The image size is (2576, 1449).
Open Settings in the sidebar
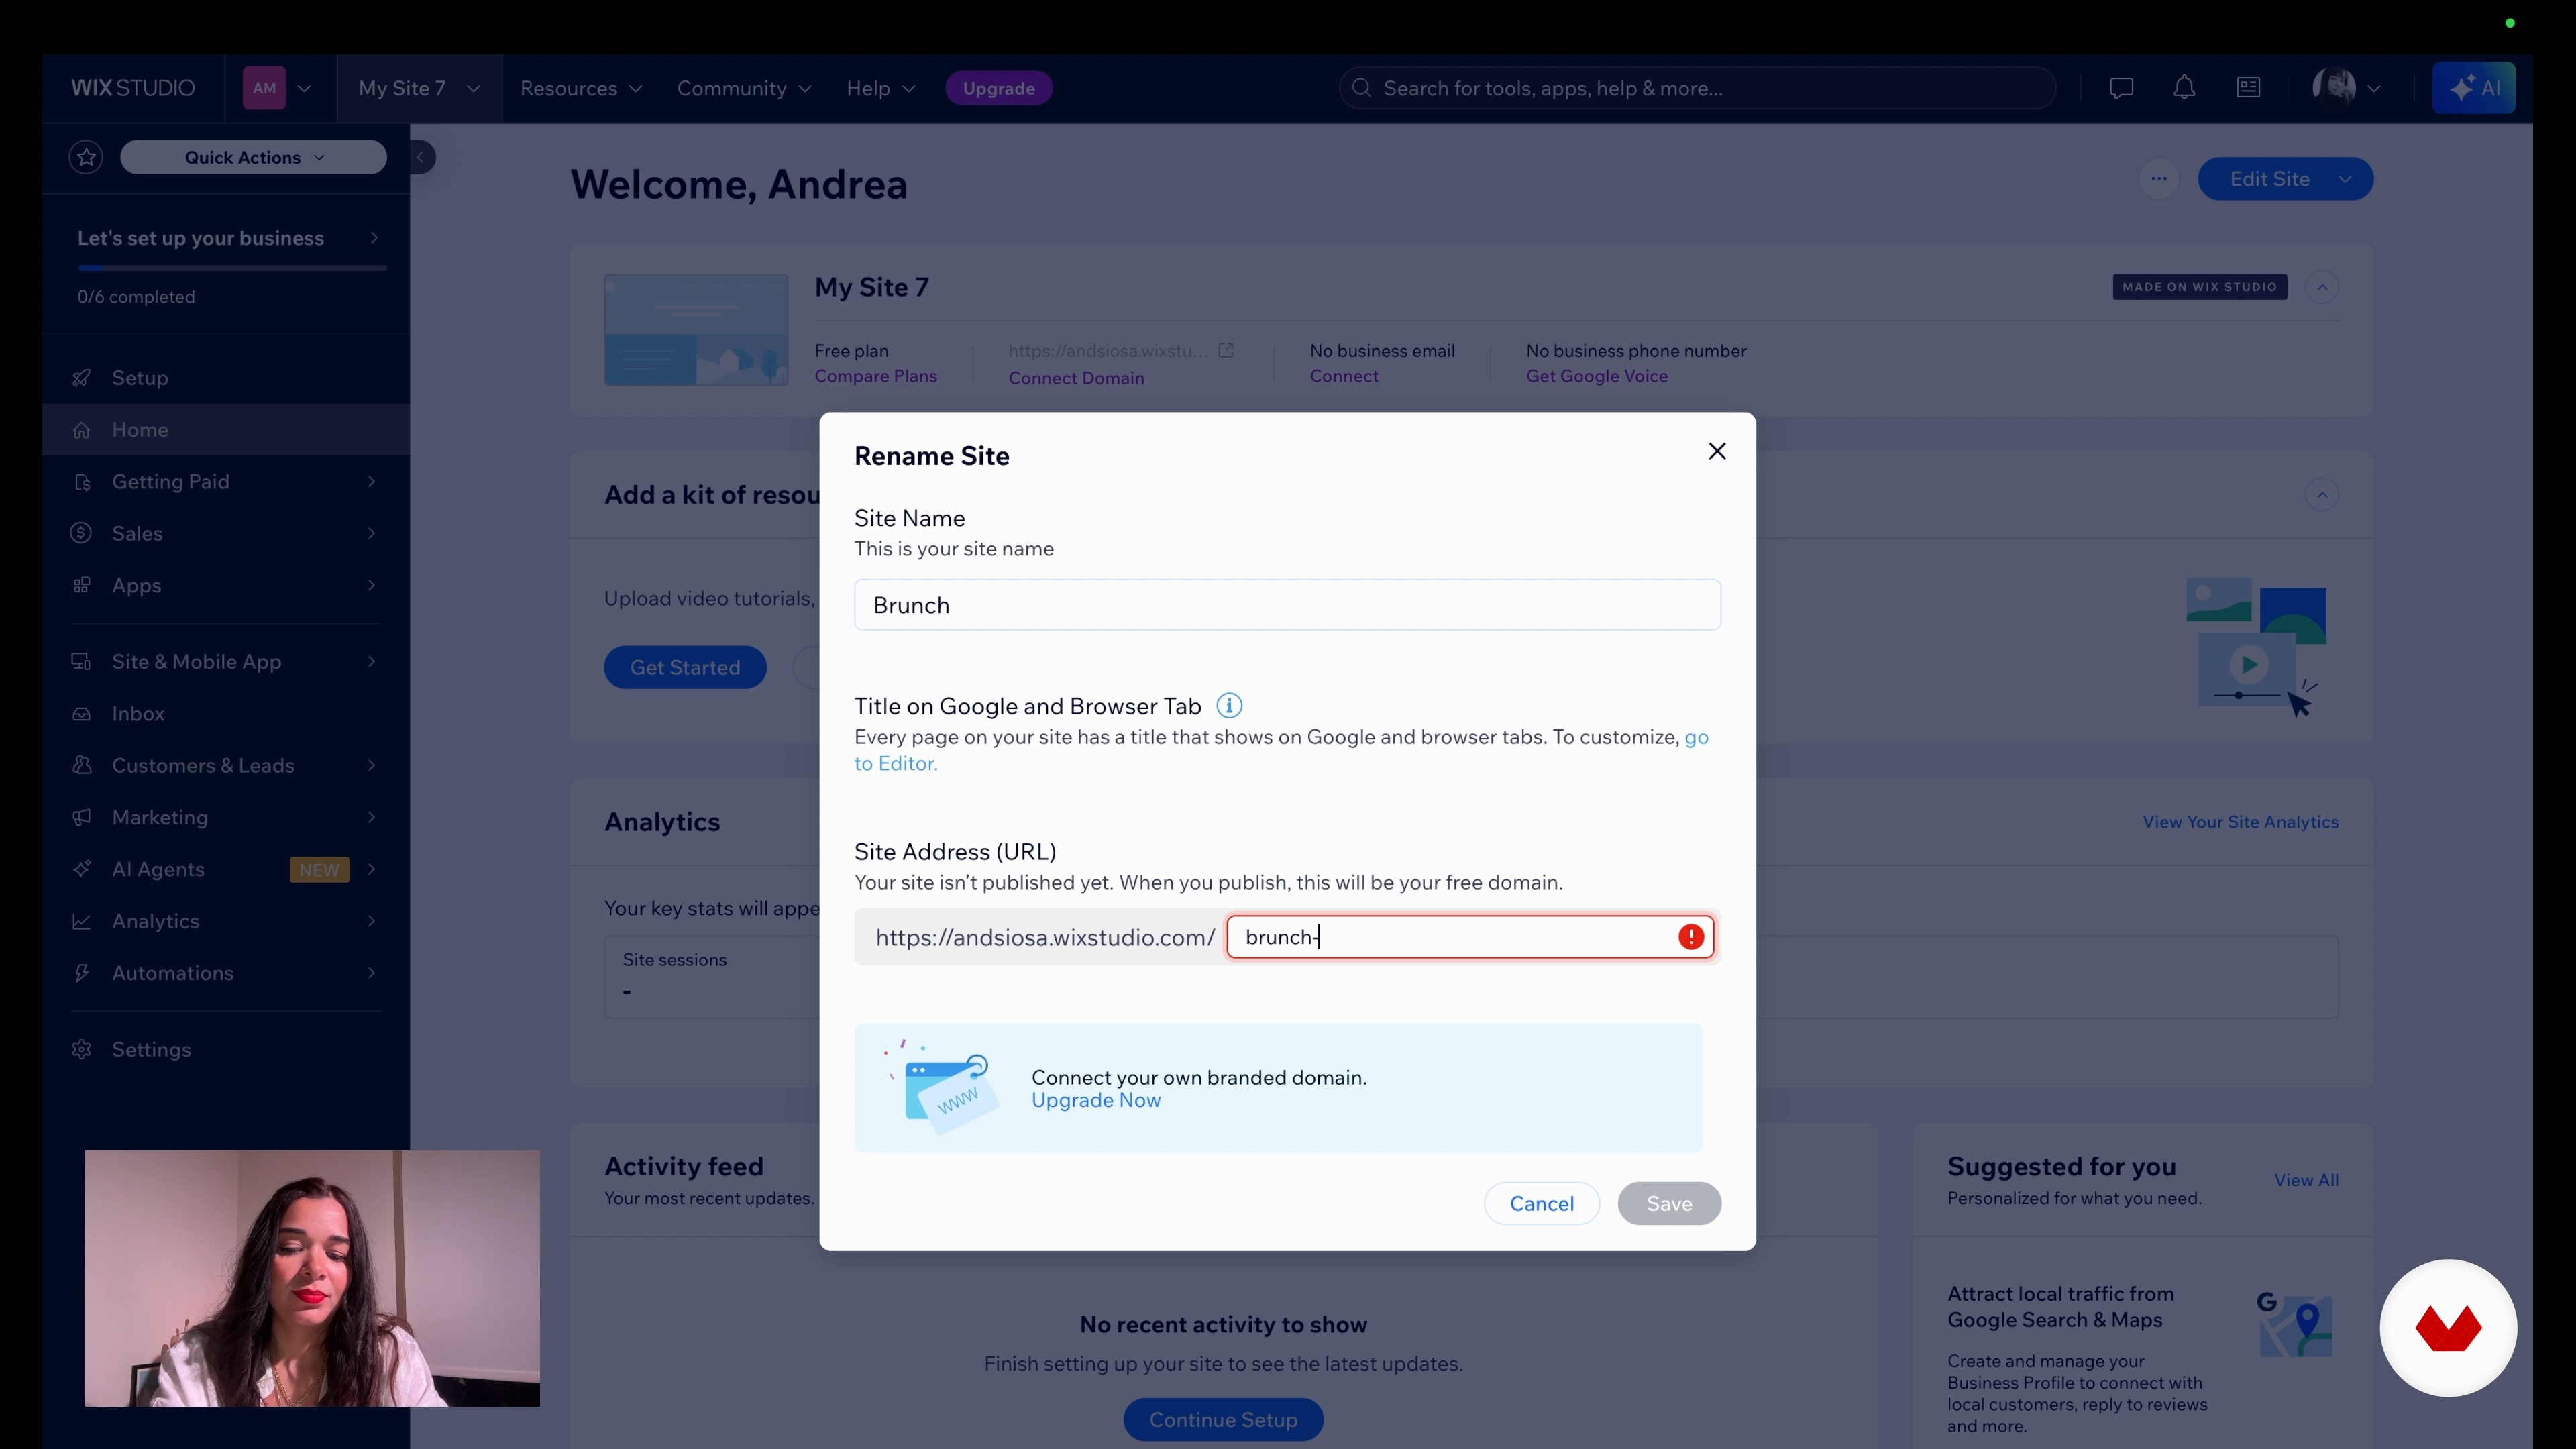click(x=226, y=1050)
